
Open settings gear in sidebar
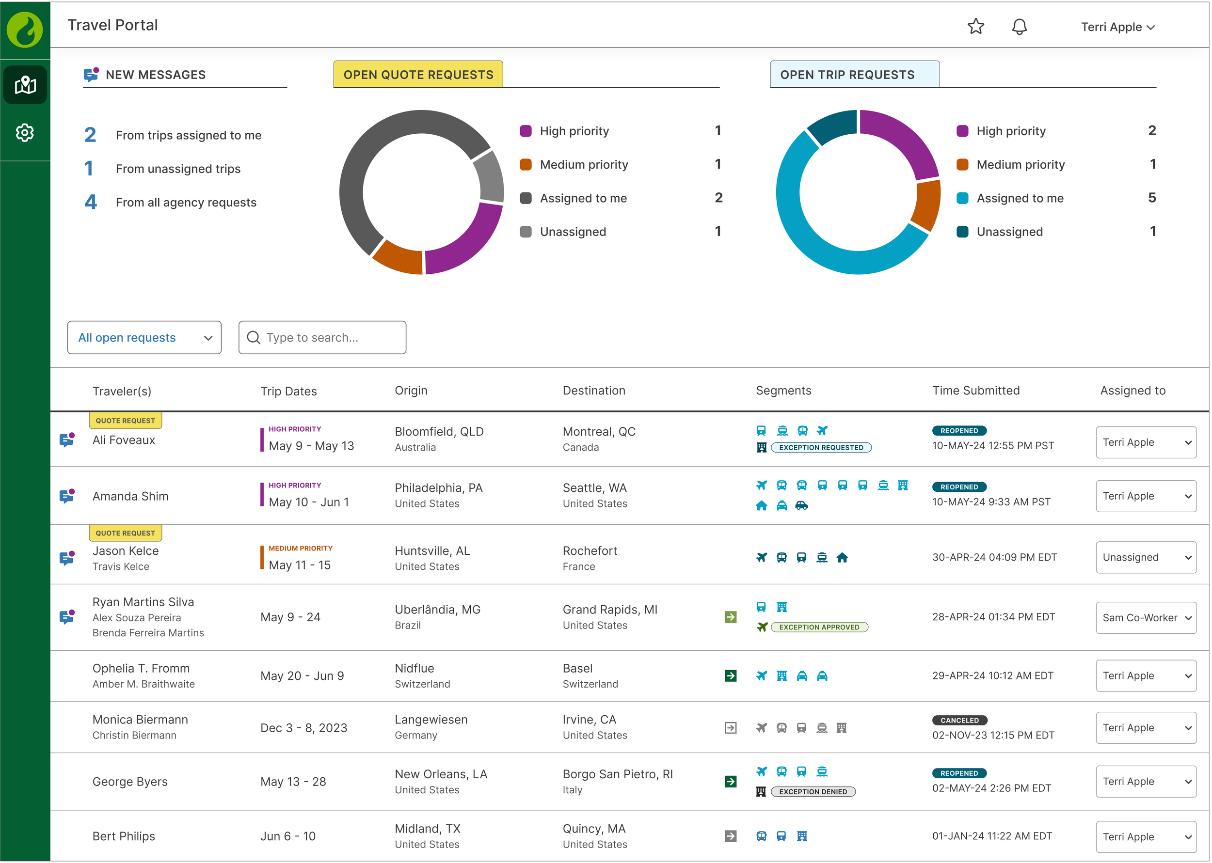25,133
